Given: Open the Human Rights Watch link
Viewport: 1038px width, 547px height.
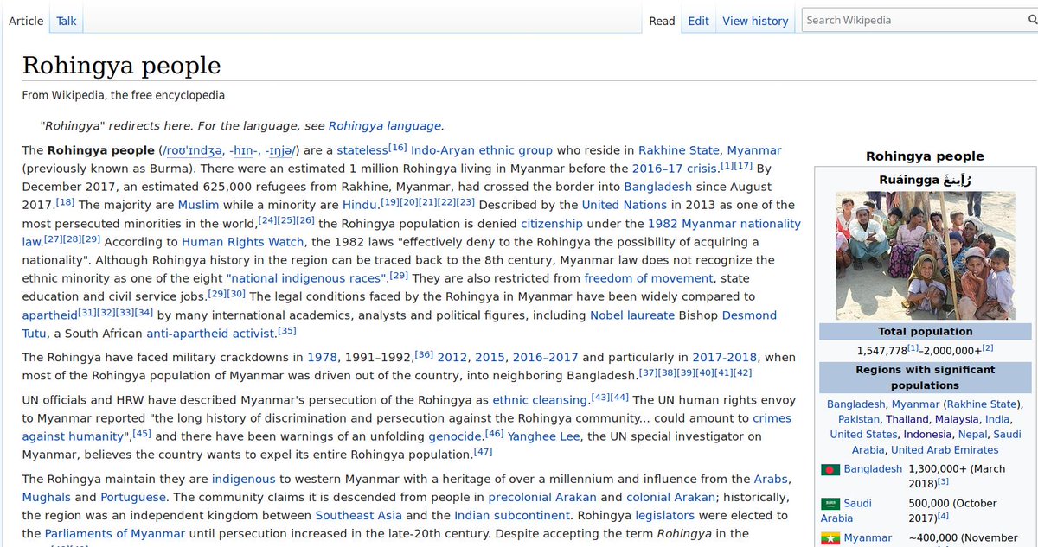Looking at the screenshot, I should tap(242, 242).
